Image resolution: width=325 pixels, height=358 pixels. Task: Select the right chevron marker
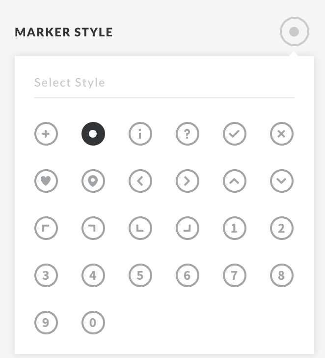(x=188, y=181)
